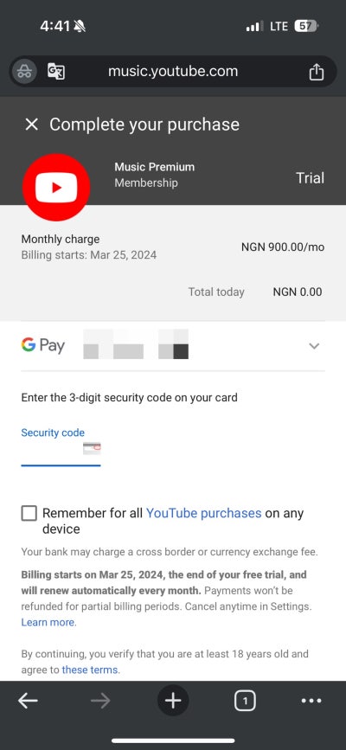This screenshot has width=346, height=750.
Task: Close the Complete your purchase dialog
Action: click(x=32, y=125)
